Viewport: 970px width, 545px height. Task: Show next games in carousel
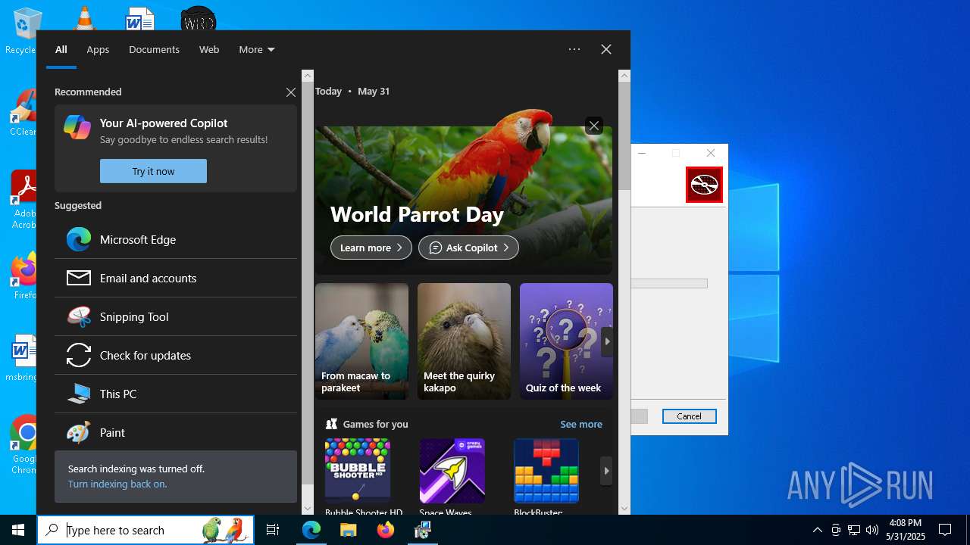606,471
